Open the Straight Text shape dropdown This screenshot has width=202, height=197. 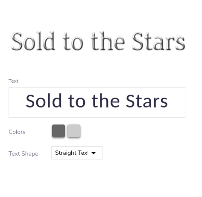point(77,153)
